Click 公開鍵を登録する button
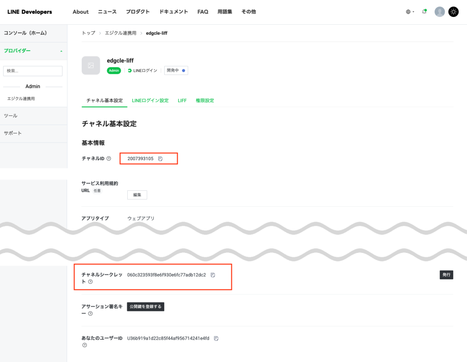Screen dimensions: 467x362 pos(145,307)
